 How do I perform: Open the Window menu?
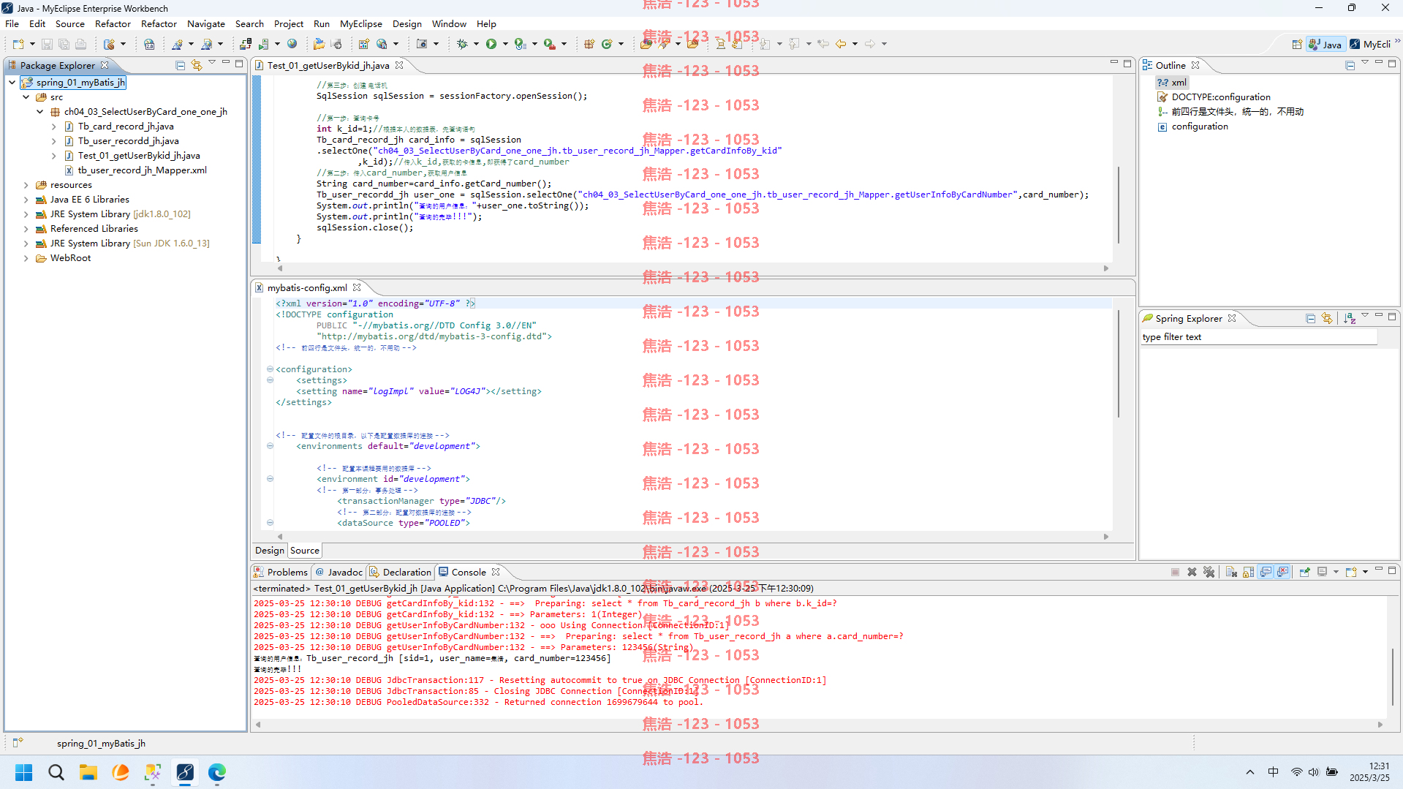click(449, 24)
